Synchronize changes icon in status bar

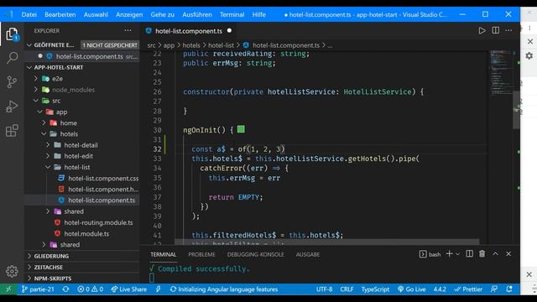click(65, 289)
